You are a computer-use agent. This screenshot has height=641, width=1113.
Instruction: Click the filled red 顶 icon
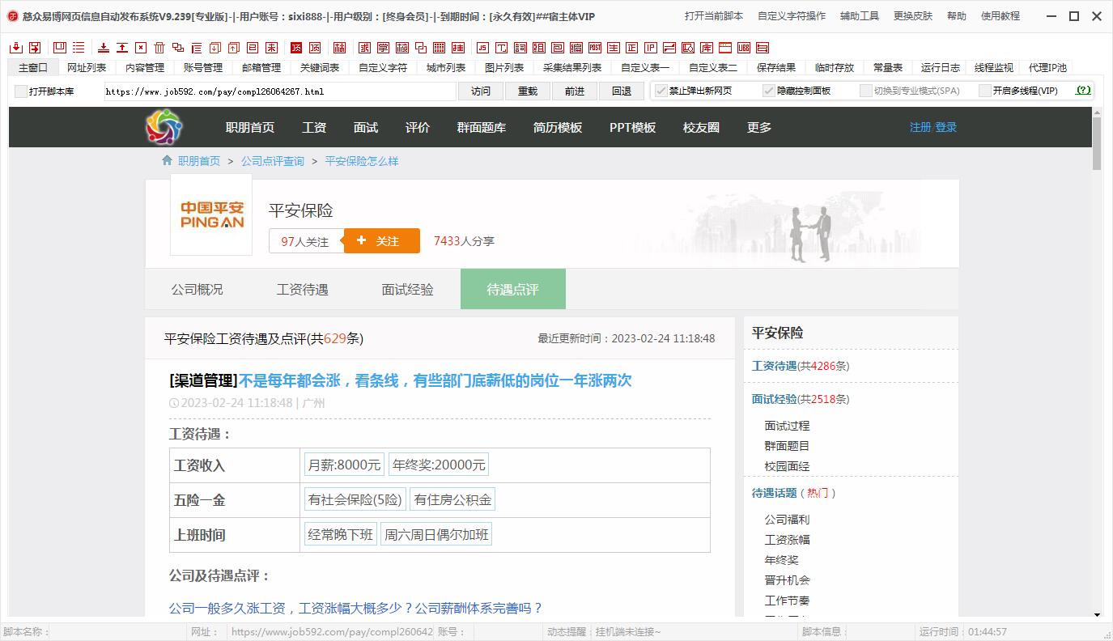pos(295,47)
